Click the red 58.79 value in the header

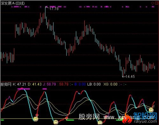64,84
